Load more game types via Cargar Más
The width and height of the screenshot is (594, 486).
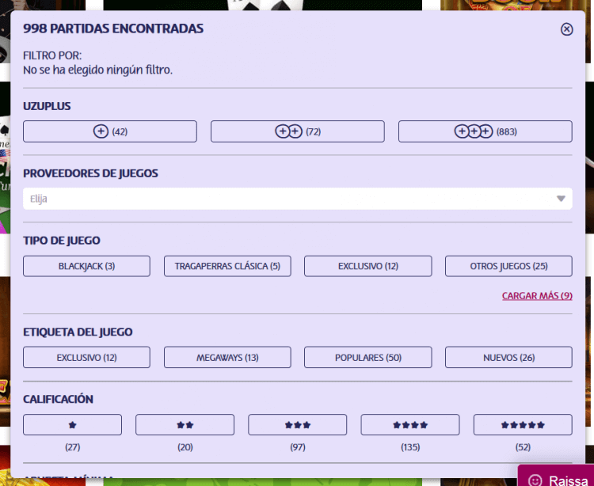point(537,296)
